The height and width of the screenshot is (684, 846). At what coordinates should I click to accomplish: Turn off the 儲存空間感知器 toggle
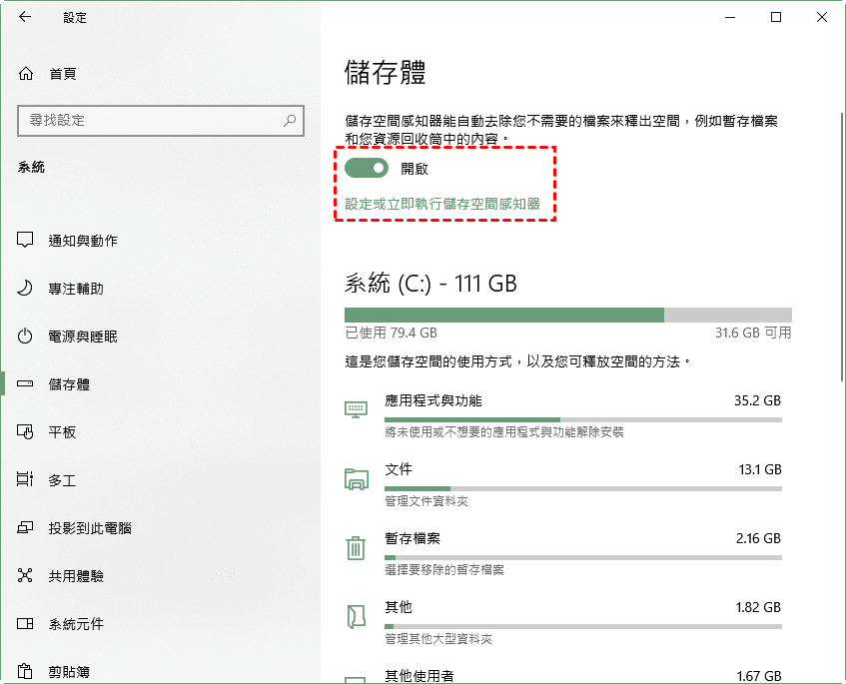click(367, 169)
